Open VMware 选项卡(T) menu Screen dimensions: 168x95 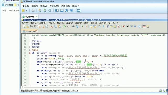pyautogui.click(x=65, y=6)
